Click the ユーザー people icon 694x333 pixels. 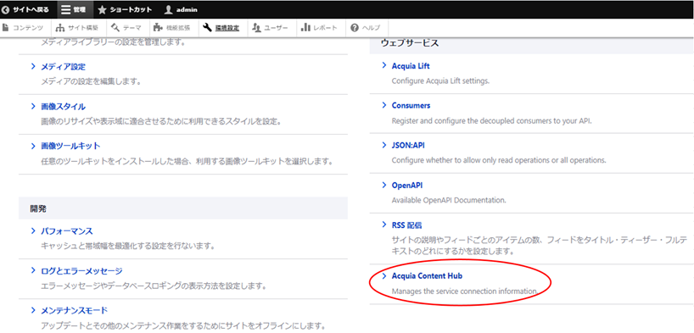[x=257, y=28]
